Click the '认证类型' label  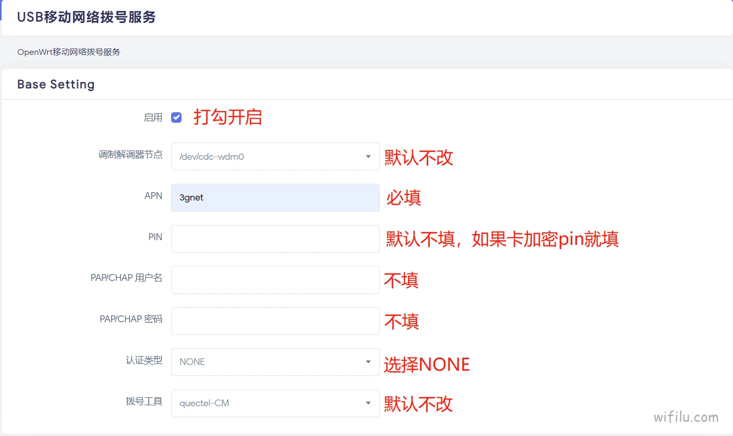144,360
